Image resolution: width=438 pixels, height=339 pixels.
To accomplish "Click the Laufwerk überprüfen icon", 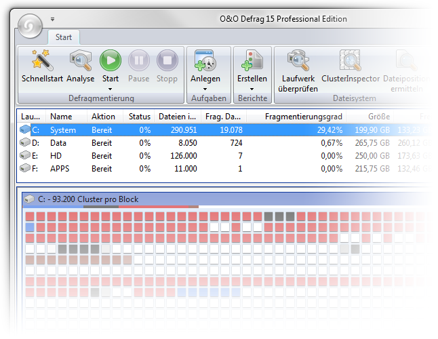I will [x=298, y=60].
